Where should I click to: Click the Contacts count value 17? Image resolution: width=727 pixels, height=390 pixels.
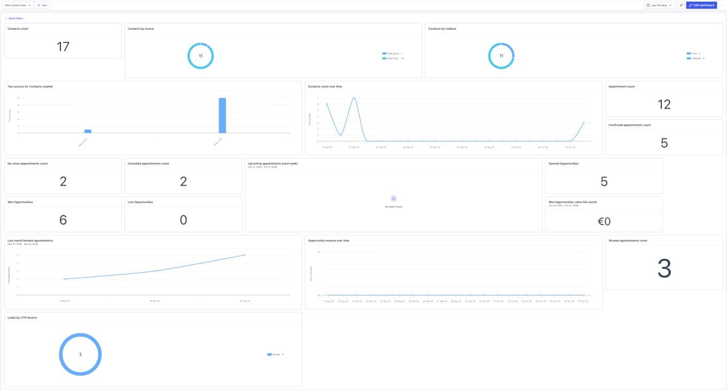(63, 47)
